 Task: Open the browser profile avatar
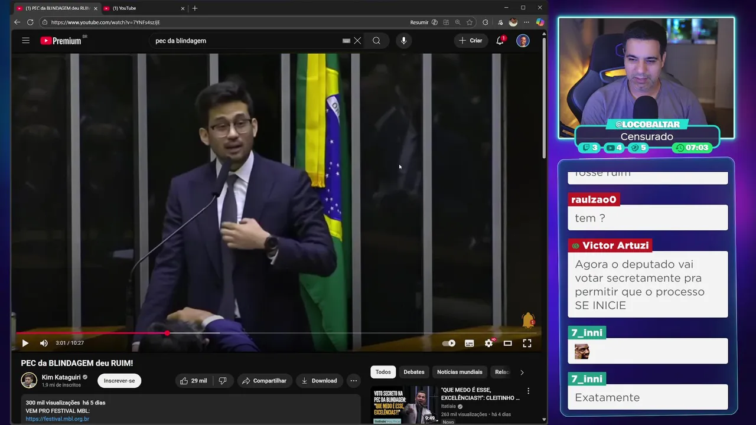tap(513, 22)
